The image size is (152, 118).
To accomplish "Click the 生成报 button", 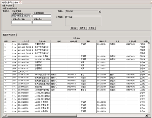I will [91, 28].
